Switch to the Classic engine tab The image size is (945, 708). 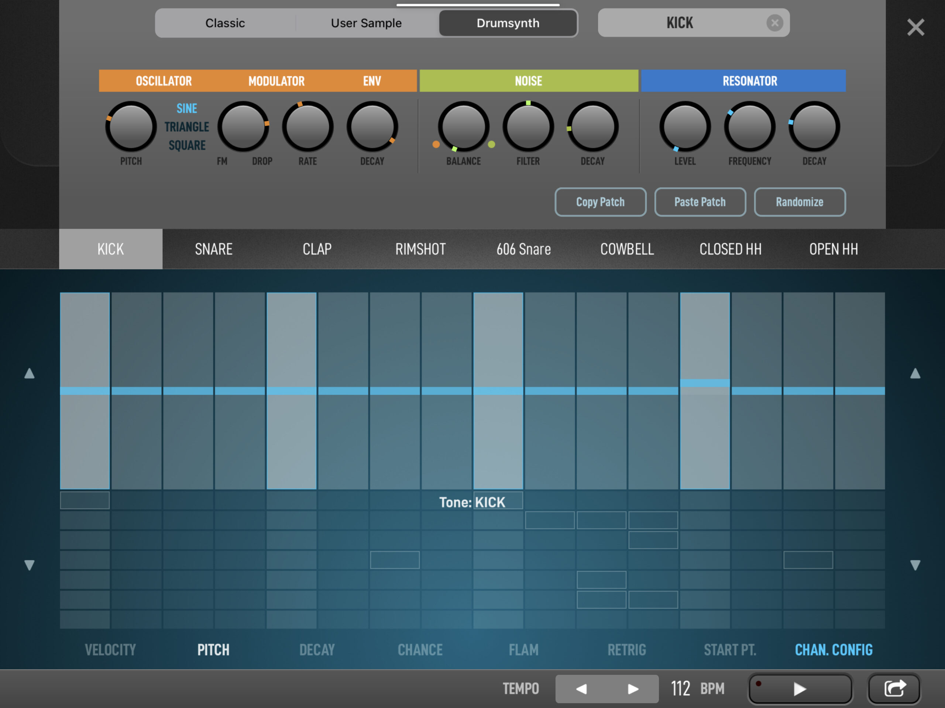pyautogui.click(x=225, y=23)
